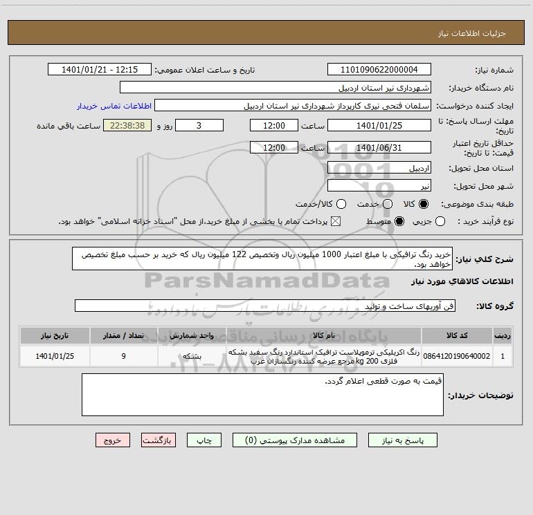The image size is (533, 515).
Task: Click the row number 1 cell
Action: click(x=503, y=356)
